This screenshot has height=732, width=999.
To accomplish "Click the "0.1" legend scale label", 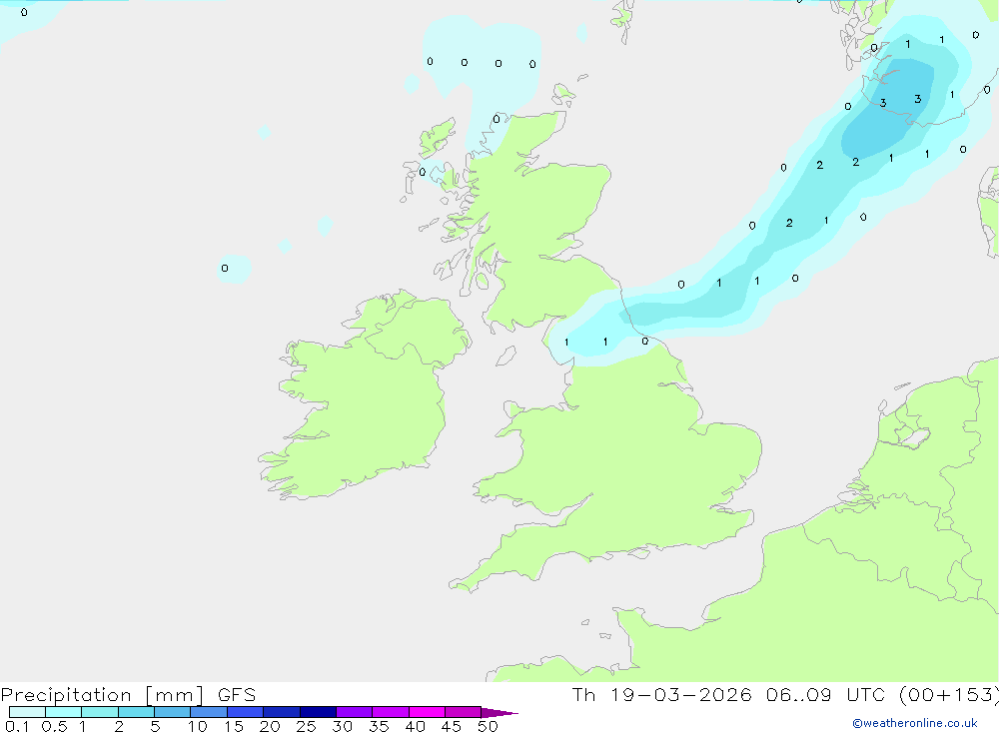I will coord(17,726).
